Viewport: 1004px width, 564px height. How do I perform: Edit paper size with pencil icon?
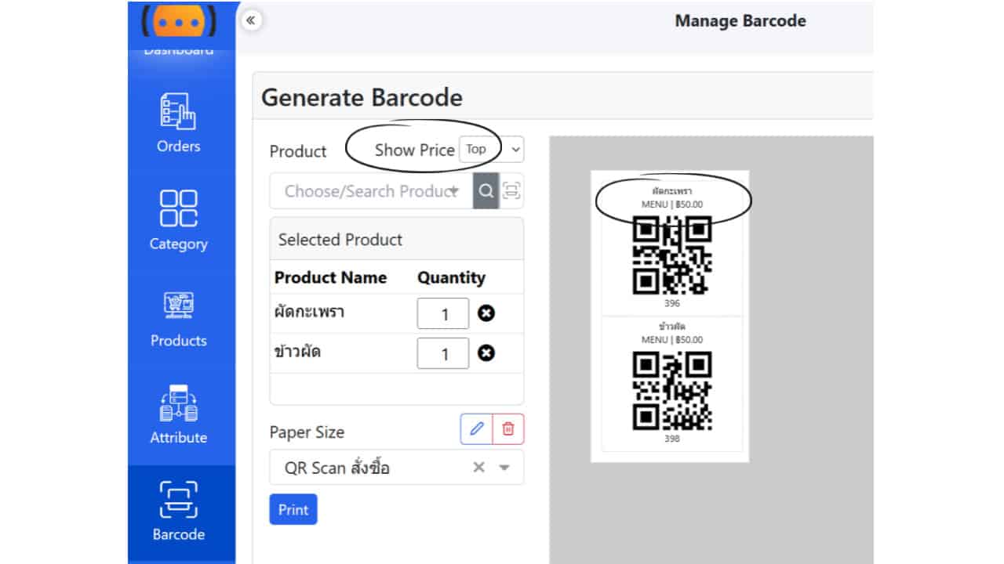point(476,429)
